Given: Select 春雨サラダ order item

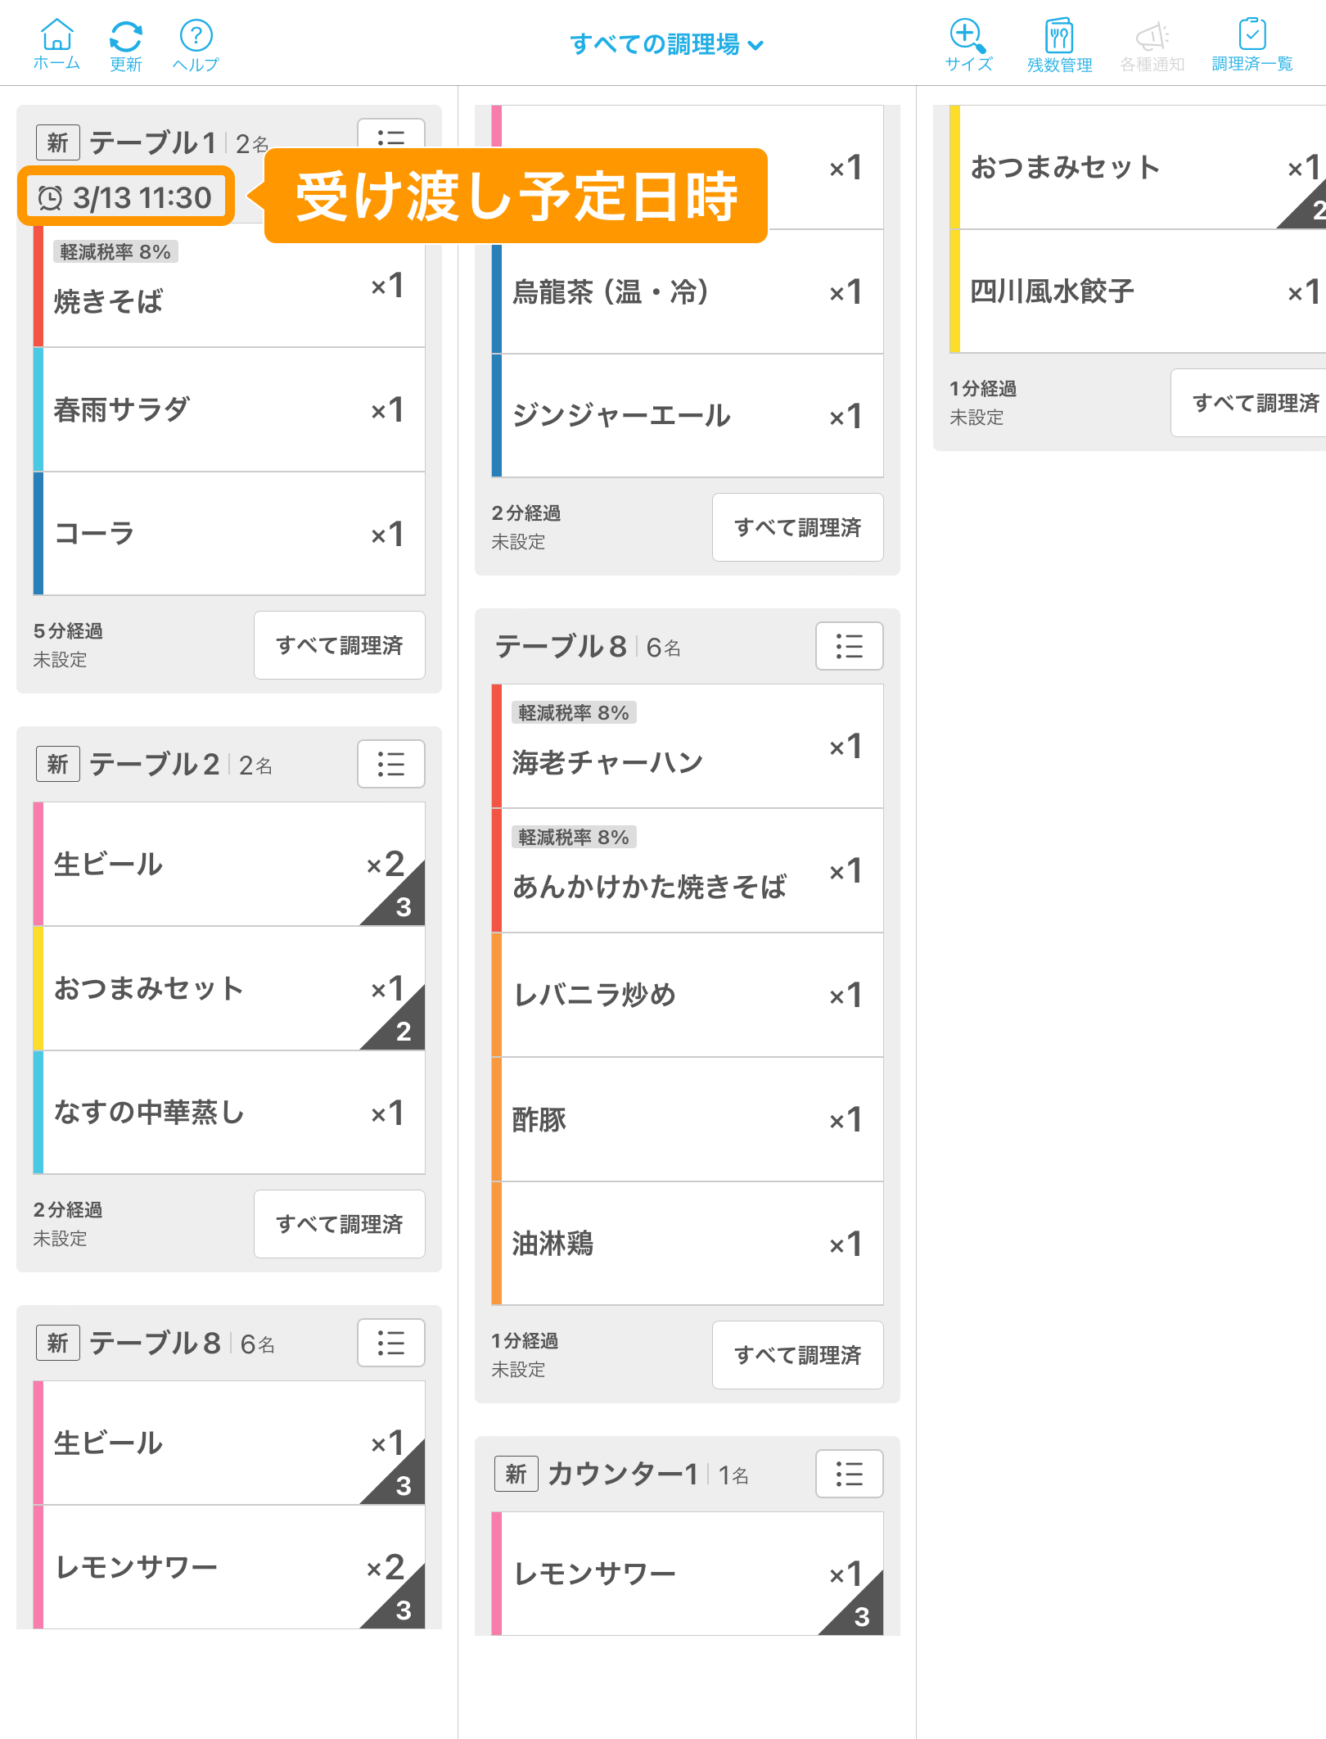Looking at the screenshot, I should 229,409.
